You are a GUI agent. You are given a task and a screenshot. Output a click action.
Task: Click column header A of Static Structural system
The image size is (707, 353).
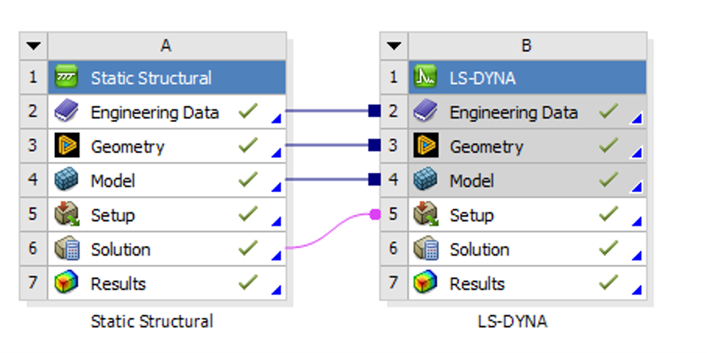pyautogui.click(x=167, y=46)
